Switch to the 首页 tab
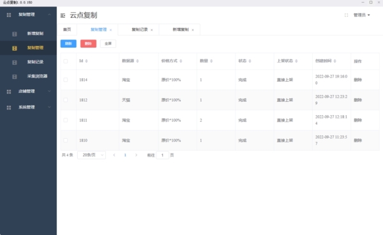 tap(67, 29)
